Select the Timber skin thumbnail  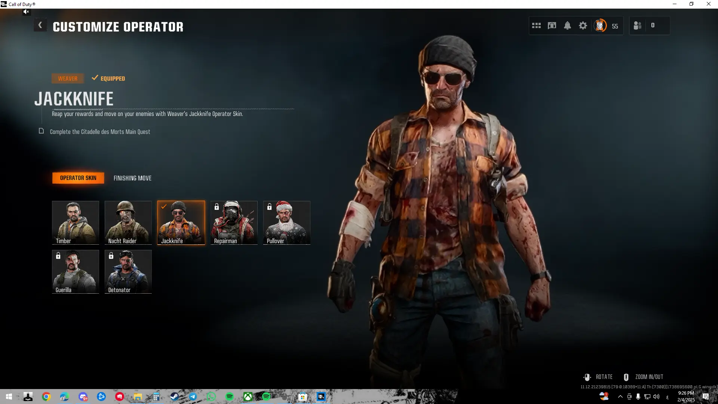[76, 223]
